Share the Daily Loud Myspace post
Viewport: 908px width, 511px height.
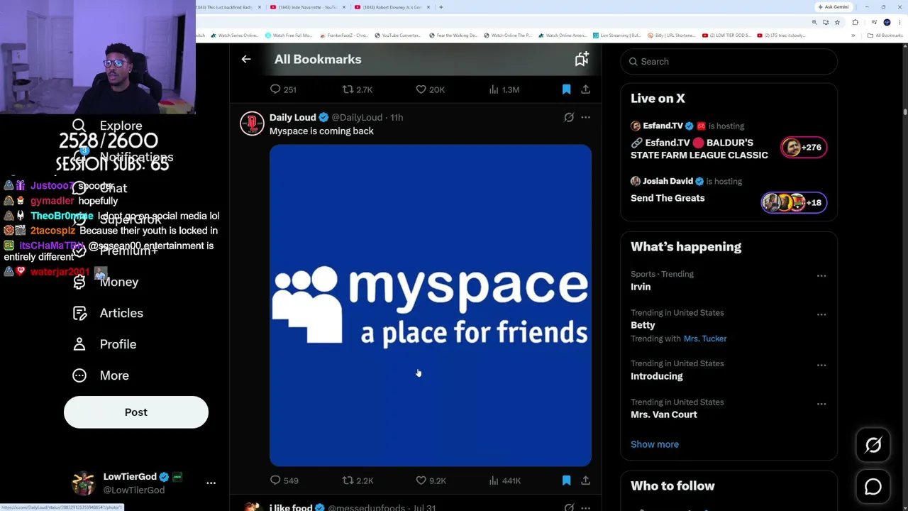[x=585, y=480]
